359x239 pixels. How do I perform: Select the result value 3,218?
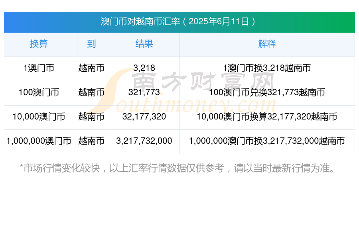click(x=144, y=68)
